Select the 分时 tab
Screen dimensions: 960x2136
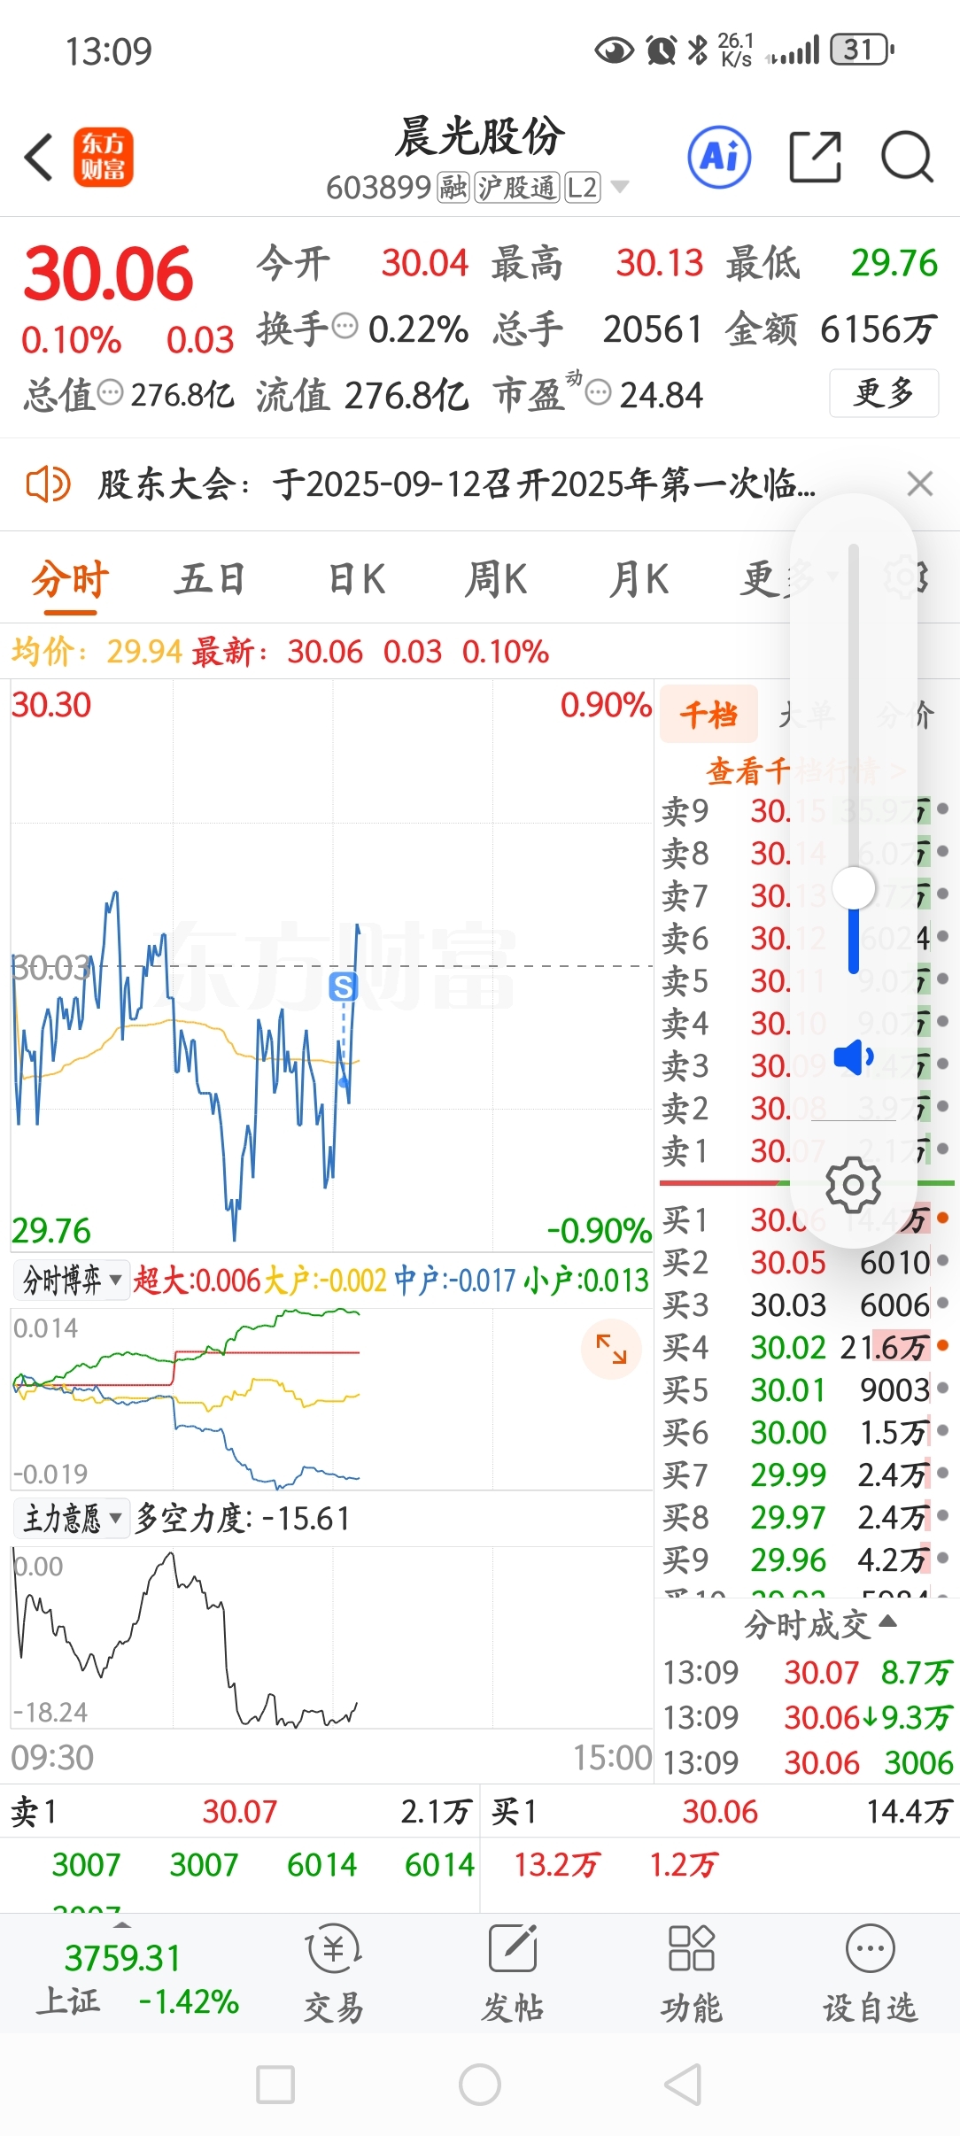coord(70,578)
